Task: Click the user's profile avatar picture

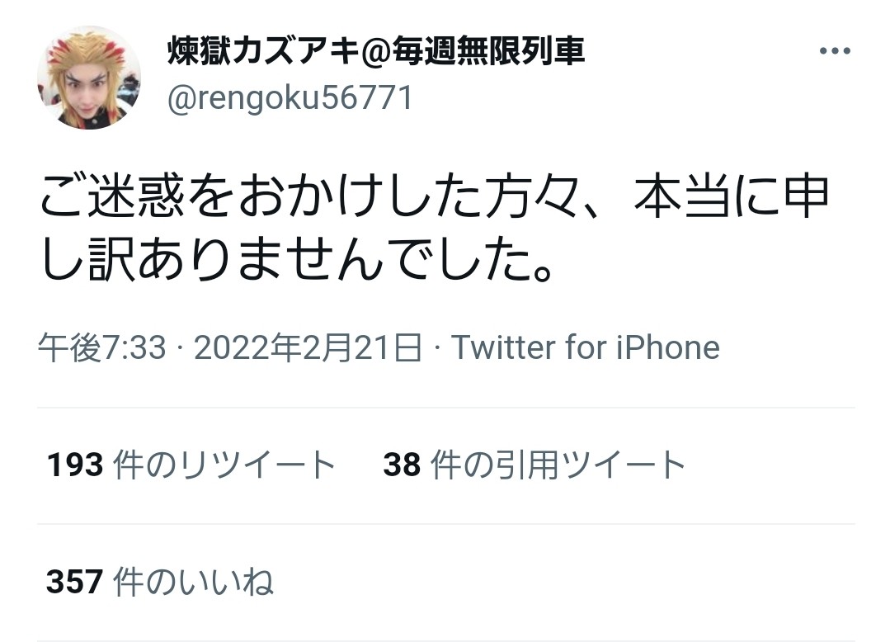Action: pyautogui.click(x=89, y=78)
